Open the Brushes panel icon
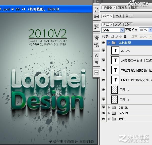 pyautogui.click(x=97, y=38)
